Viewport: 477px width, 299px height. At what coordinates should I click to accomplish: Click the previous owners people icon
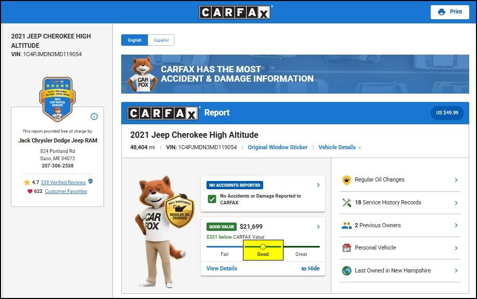coord(346,225)
